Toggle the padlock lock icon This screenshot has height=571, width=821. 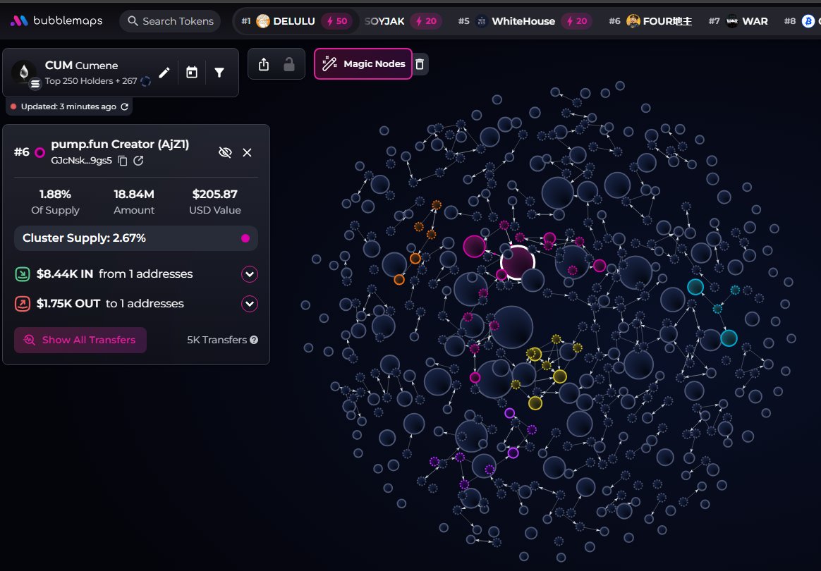click(289, 64)
